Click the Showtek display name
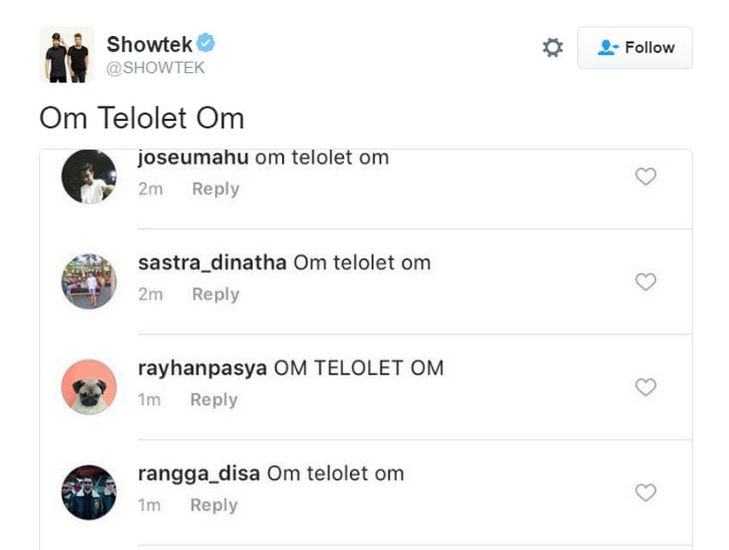Screen dimensions: 729x550 tap(149, 44)
